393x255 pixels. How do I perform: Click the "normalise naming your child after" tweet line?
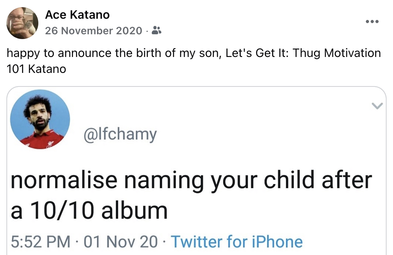[191, 180]
